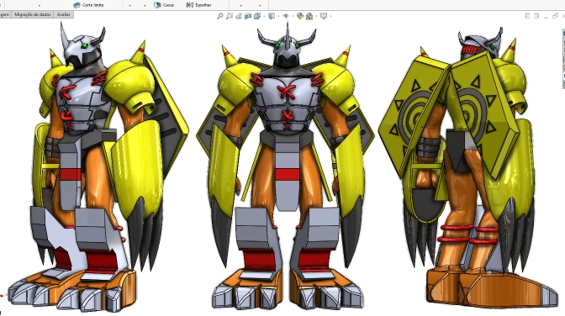The width and height of the screenshot is (565, 316).
Task: Click the View Settings monitor icon
Action: point(324,16)
